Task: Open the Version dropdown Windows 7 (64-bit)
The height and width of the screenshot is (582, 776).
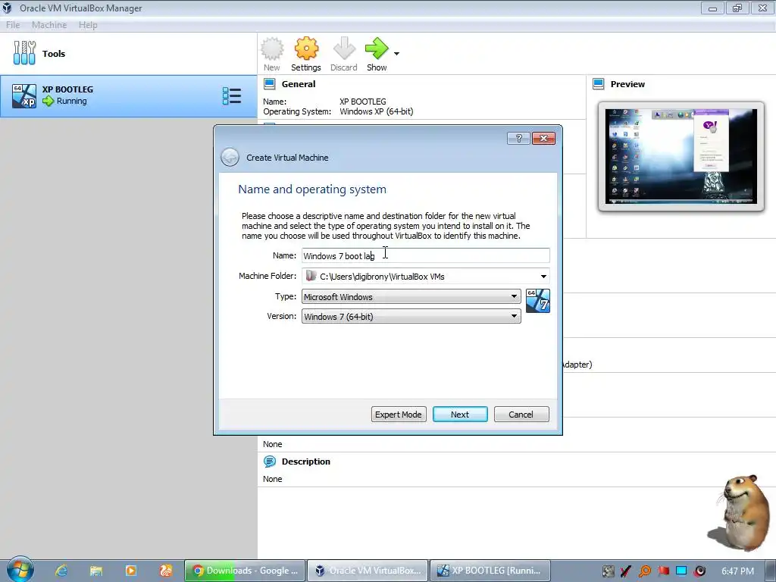Action: point(411,316)
